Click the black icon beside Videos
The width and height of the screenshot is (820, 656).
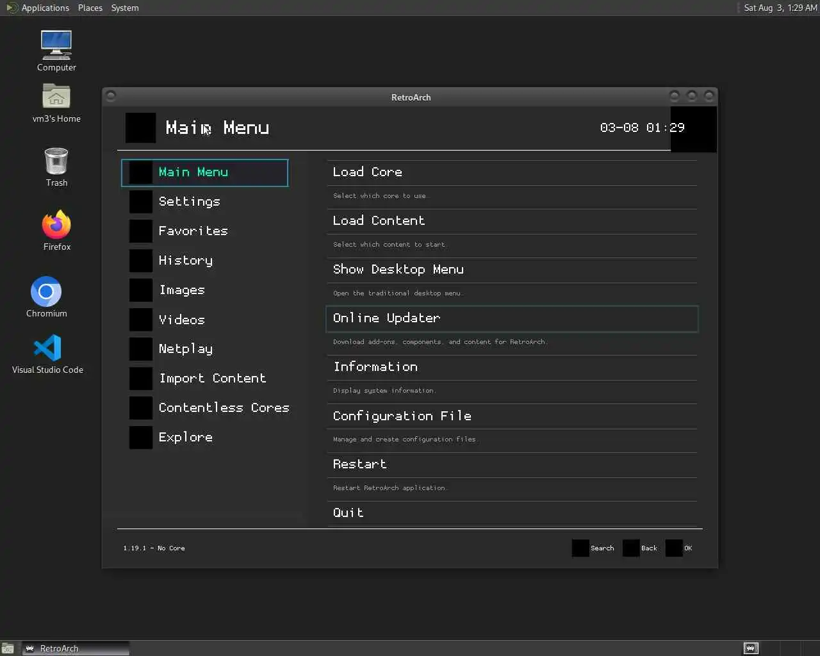(x=141, y=320)
